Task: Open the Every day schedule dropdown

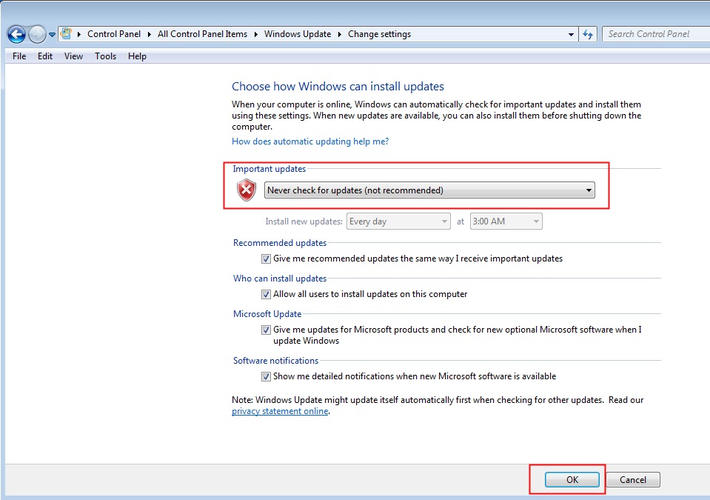Action: click(x=398, y=221)
